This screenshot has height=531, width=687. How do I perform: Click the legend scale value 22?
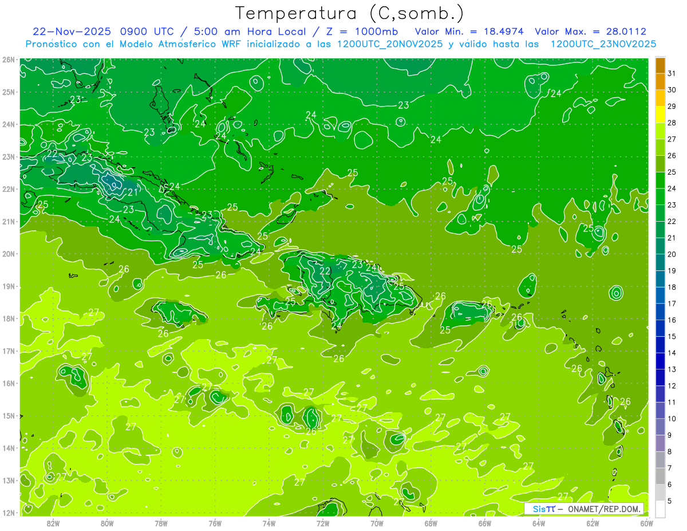click(672, 221)
